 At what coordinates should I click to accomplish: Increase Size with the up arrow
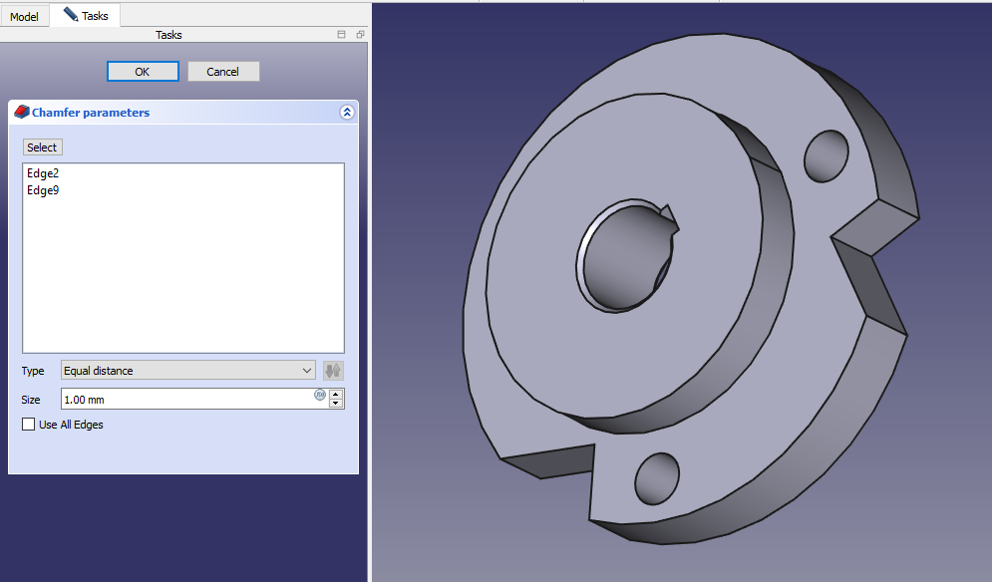tap(336, 395)
